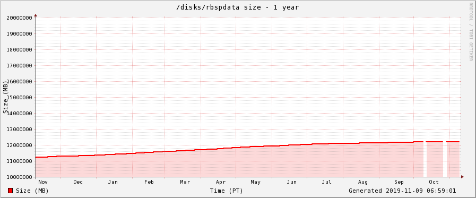Click the RRDTOOL / TOBI OETIKER watermark
This screenshot has height=198, width=476.
tap(471, 31)
